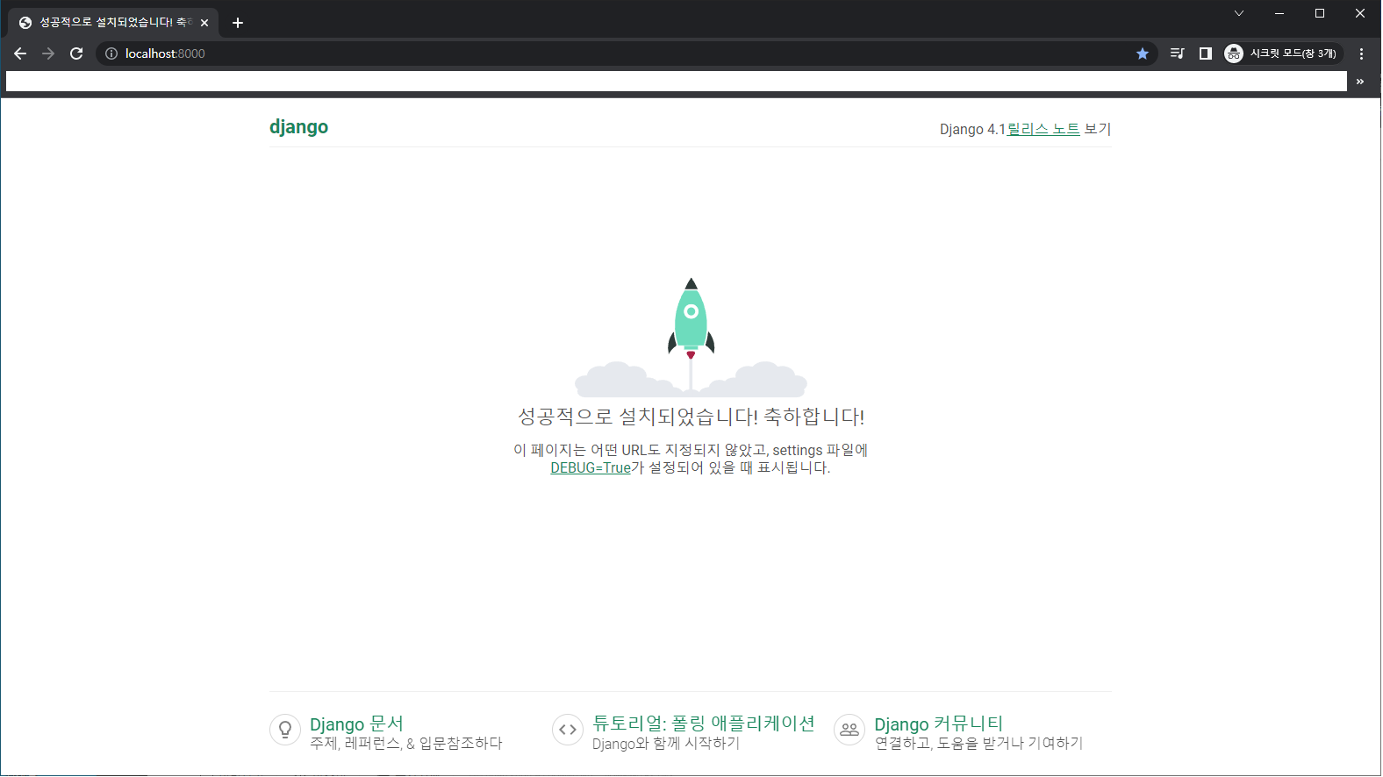The width and height of the screenshot is (1383, 777).
Task: Click the 연결하고, 도움을 받거나 기여하기 text
Action: pyautogui.click(x=978, y=743)
